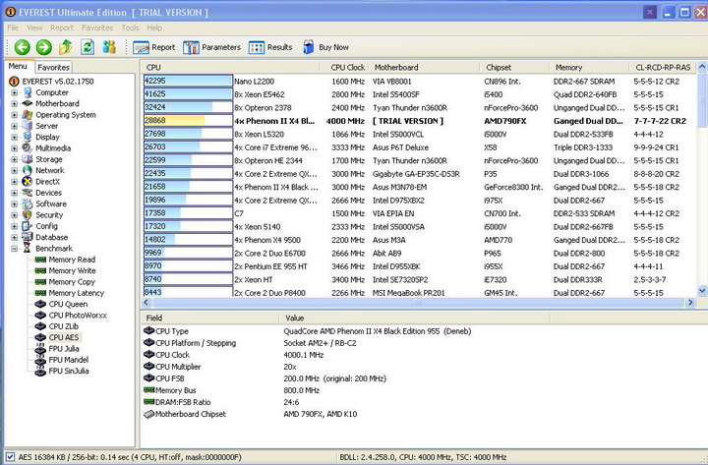
Task: Expand the Software tree node
Action: point(15,203)
